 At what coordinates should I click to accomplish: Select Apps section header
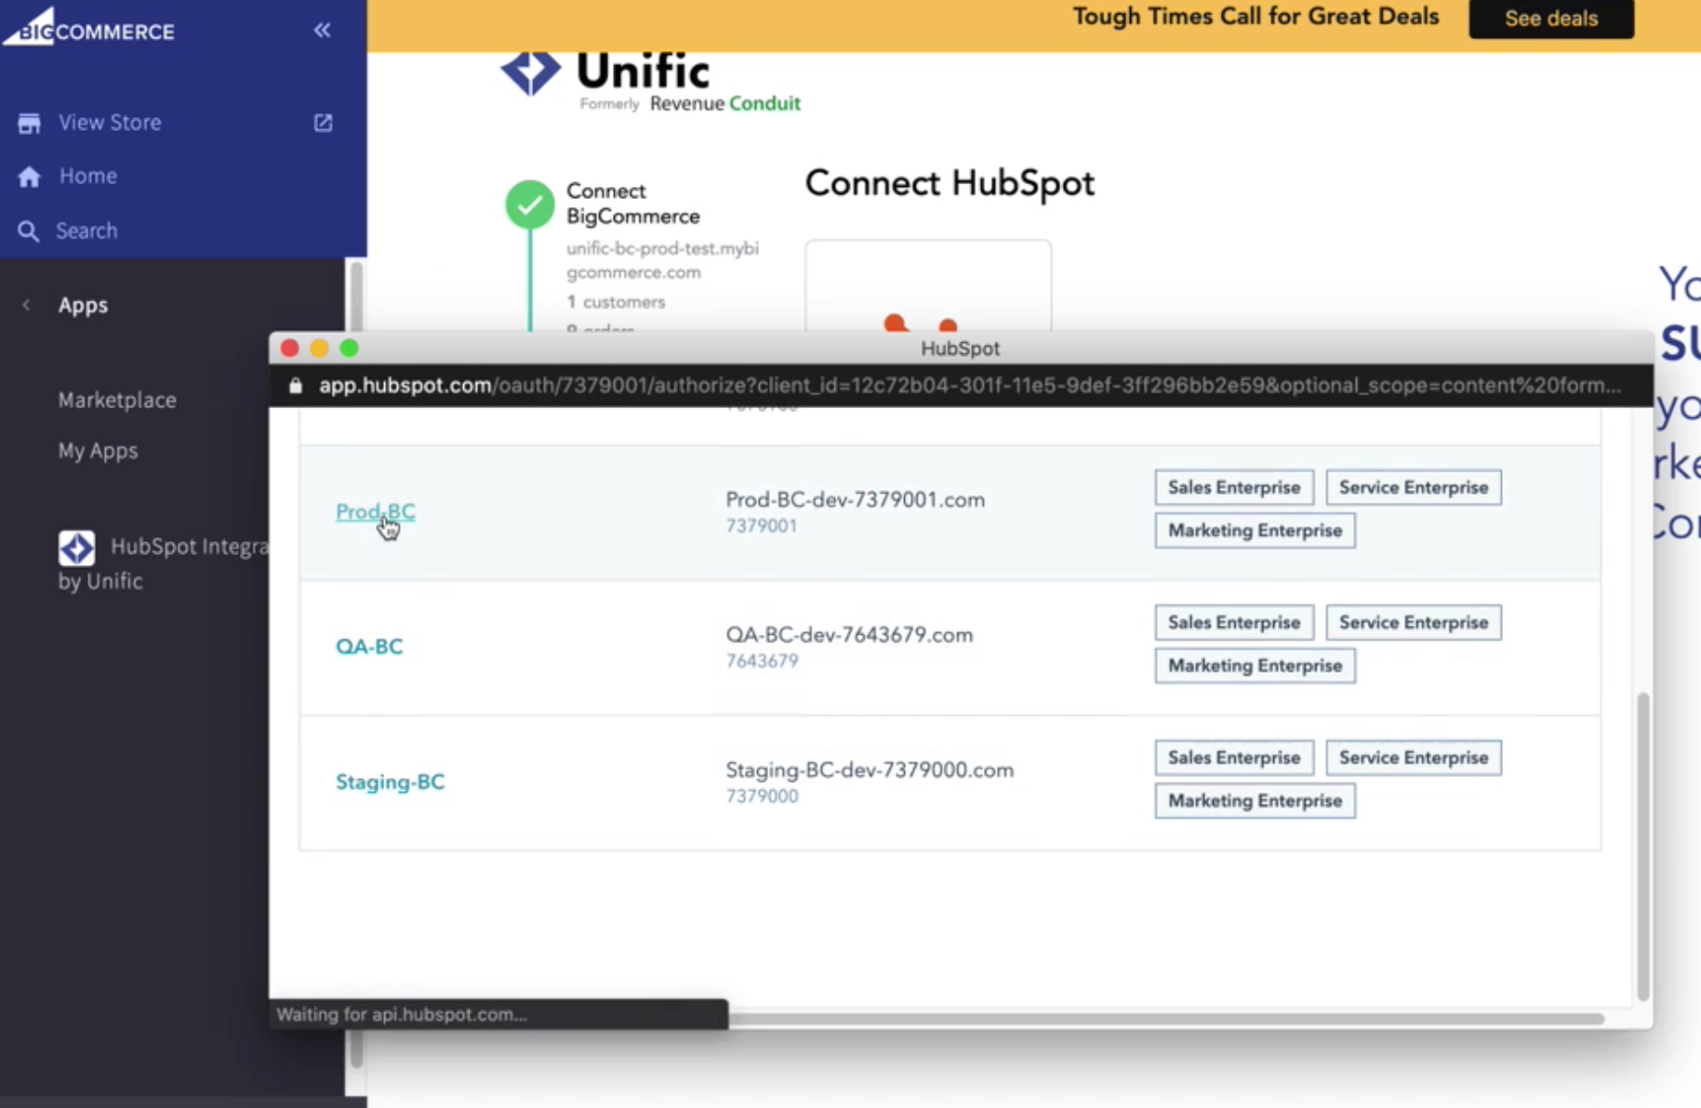tap(83, 305)
